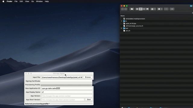This screenshot has height=108, width=193.
Task: Click the App Version field
Action: (x=67, y=96)
